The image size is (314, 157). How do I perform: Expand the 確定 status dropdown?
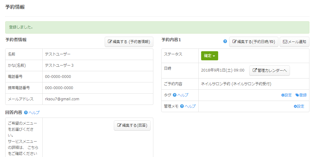click(x=209, y=56)
